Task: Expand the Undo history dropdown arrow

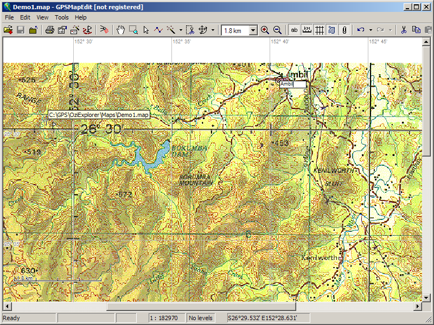Action: pyautogui.click(x=371, y=30)
